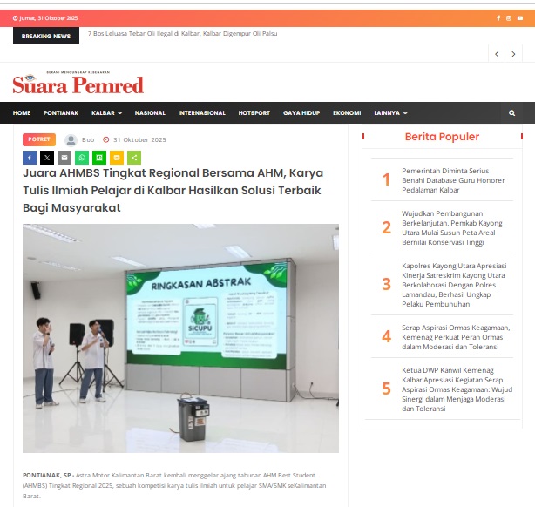The height and width of the screenshot is (507, 535).
Task: Open the PONTIANAK menu item
Action: click(x=61, y=113)
